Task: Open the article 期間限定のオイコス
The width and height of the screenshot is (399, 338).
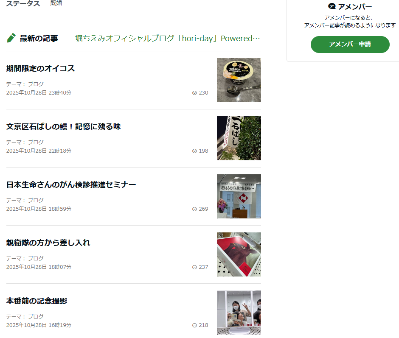Action: click(40, 68)
